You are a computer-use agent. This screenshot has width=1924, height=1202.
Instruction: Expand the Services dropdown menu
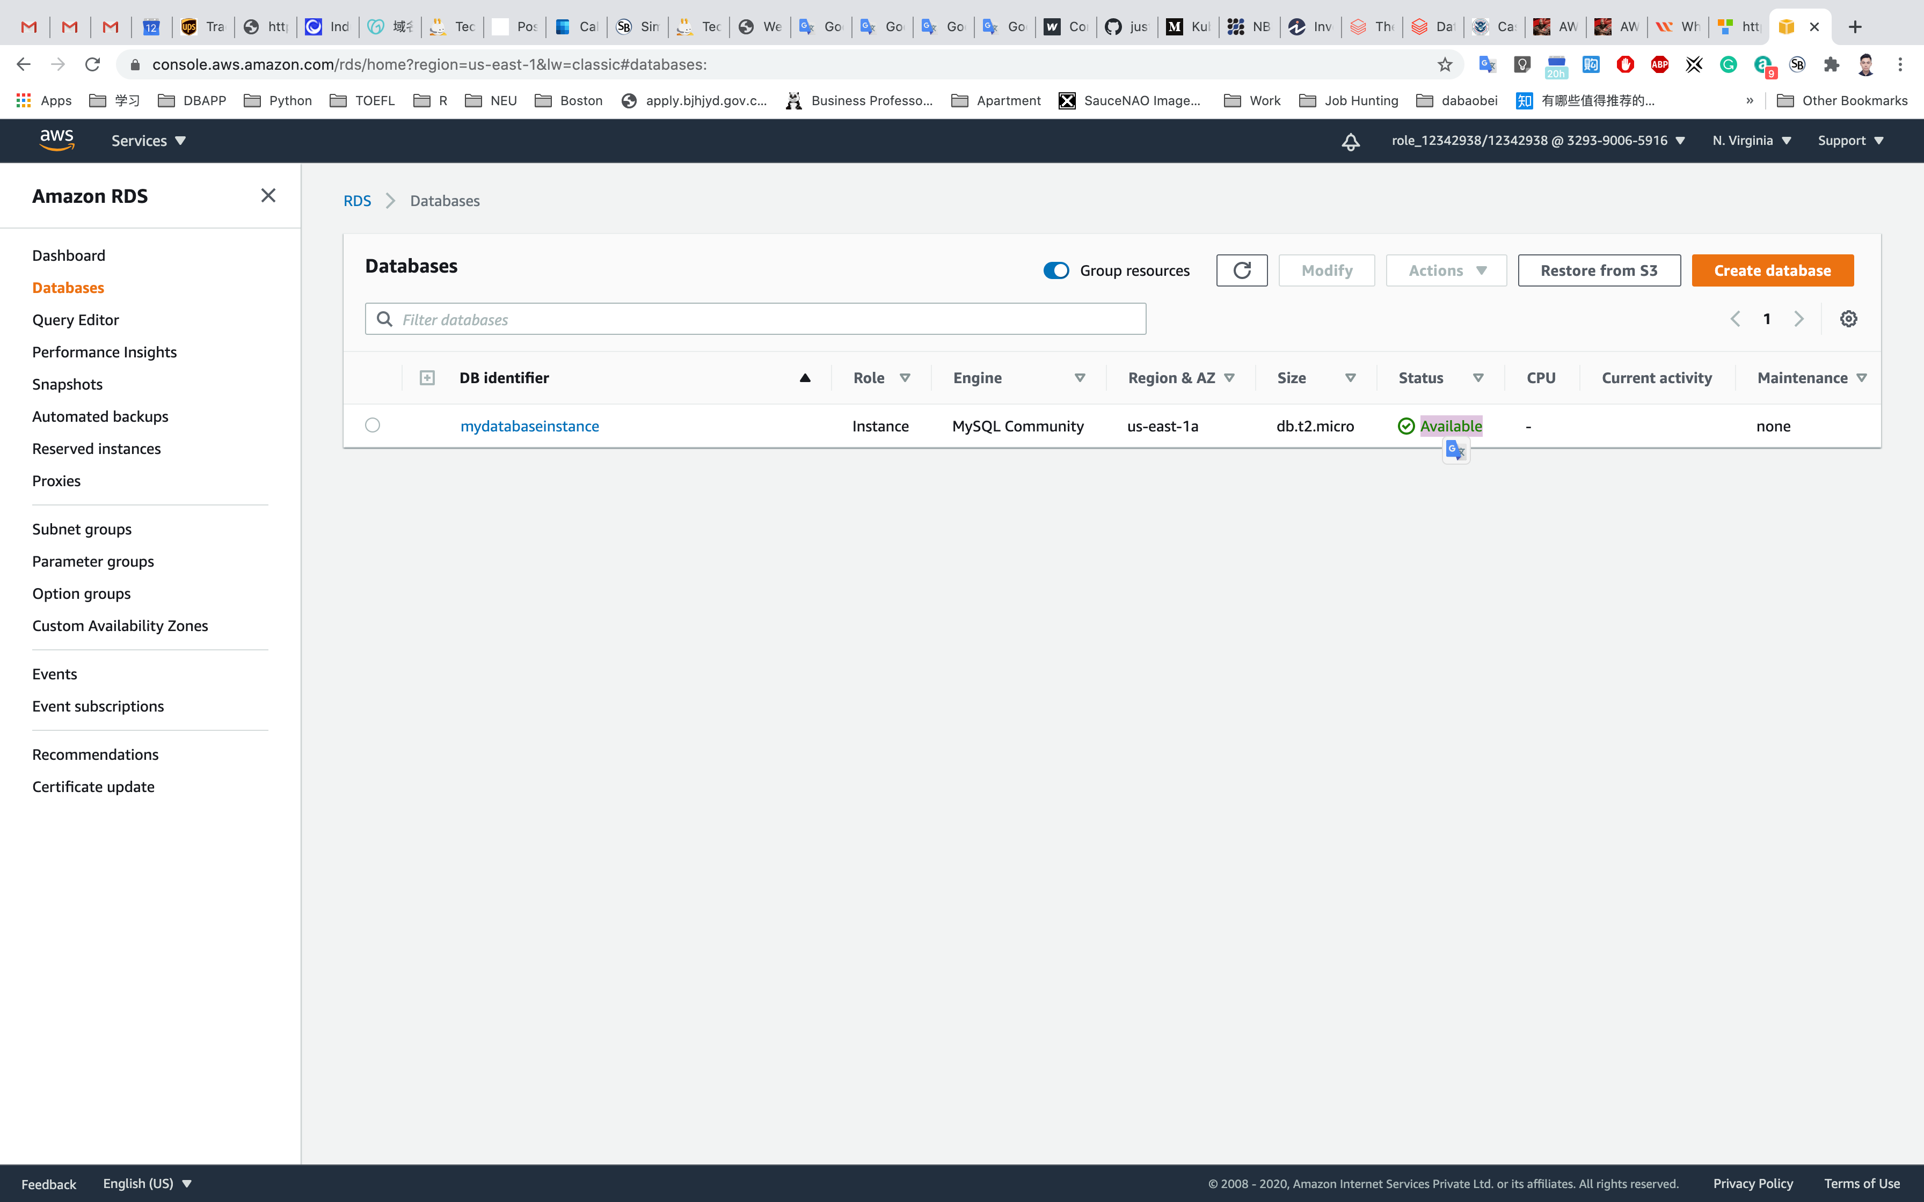149,141
